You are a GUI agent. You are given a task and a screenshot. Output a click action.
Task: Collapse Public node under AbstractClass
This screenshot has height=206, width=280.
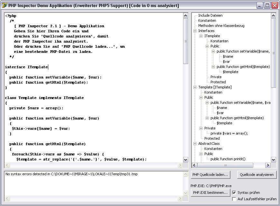click(201, 154)
